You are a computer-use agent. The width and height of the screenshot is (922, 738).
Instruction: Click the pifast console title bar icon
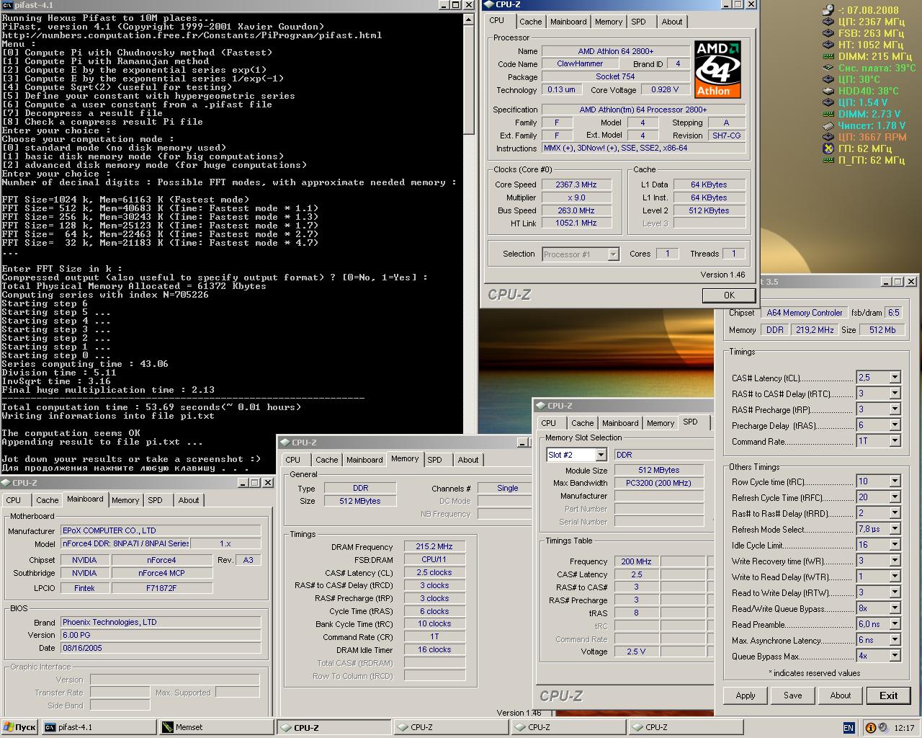pyautogui.click(x=7, y=5)
